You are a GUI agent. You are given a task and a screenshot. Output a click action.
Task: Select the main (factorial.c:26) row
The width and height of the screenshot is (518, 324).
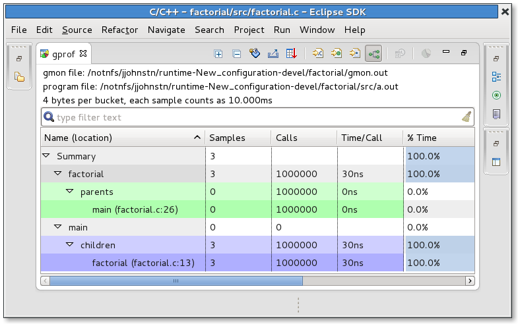coord(257,209)
